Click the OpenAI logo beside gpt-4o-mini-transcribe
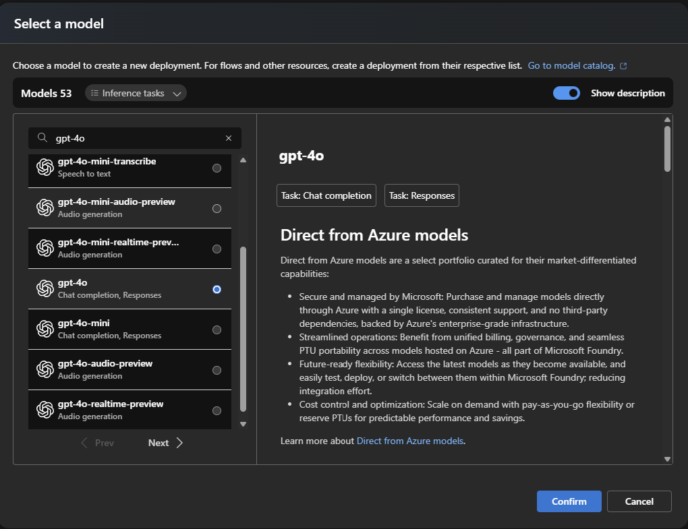Screen dimensions: 688x529 click(x=45, y=167)
